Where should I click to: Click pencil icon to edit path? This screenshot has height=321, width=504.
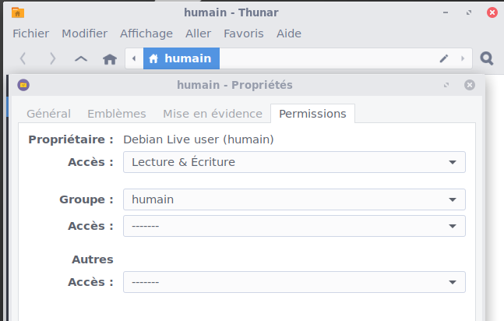(x=444, y=58)
